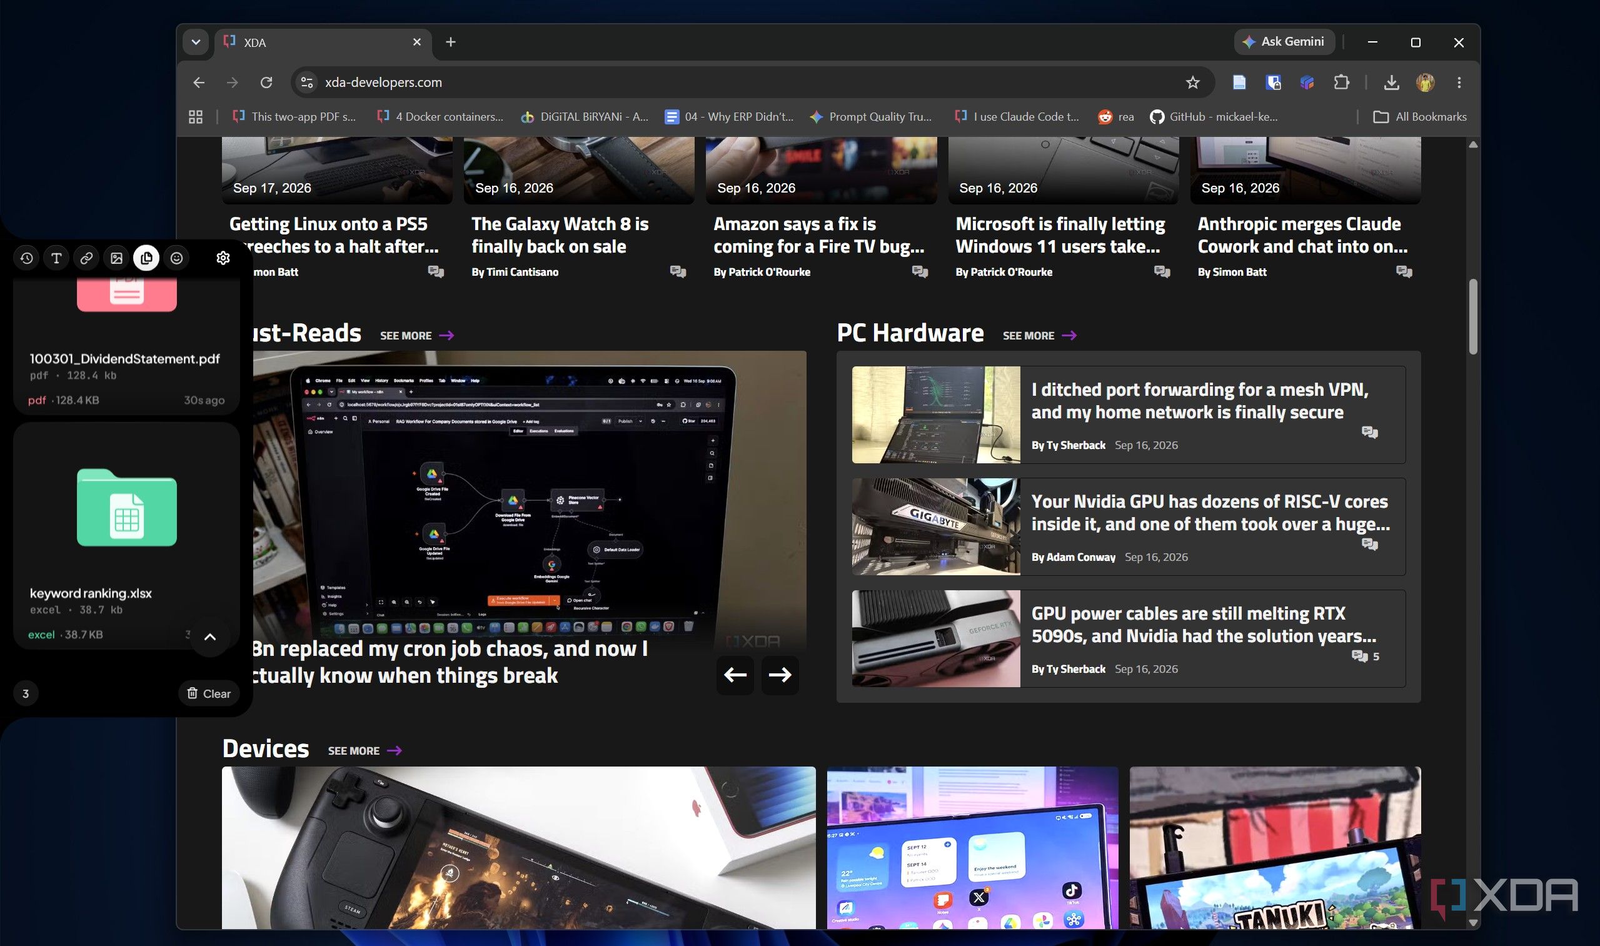
Task: Advance the carousel with next arrow
Action: pos(780,675)
